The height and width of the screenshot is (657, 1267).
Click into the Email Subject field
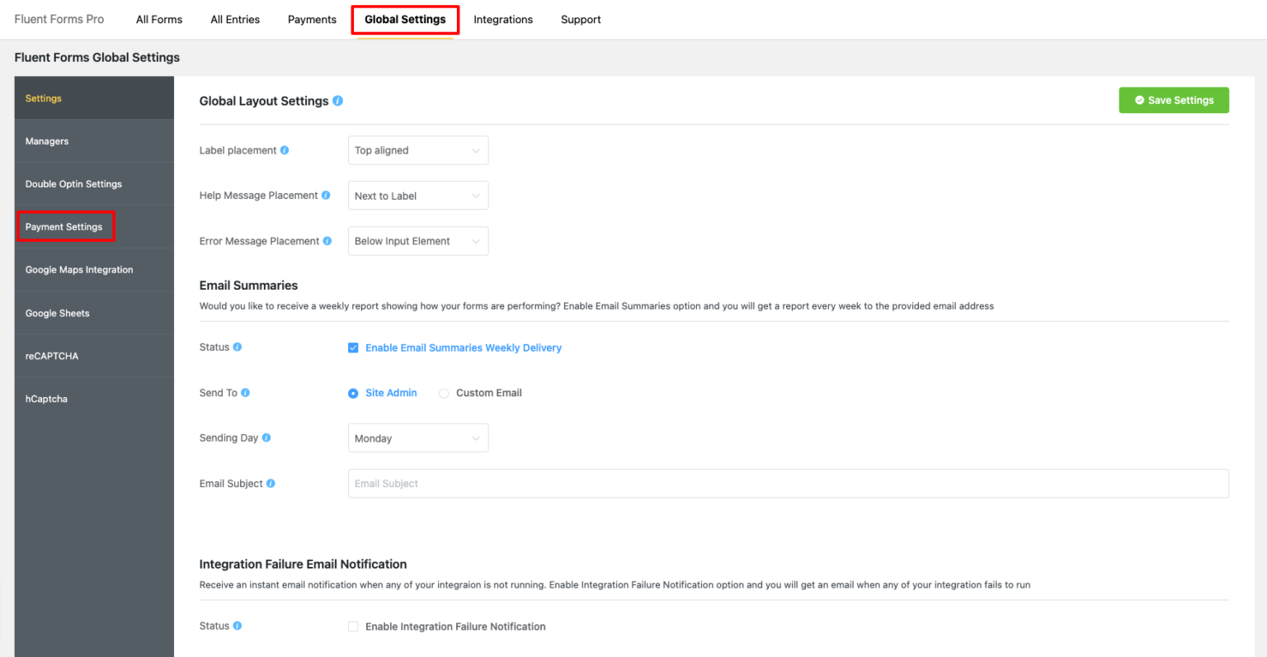788,484
